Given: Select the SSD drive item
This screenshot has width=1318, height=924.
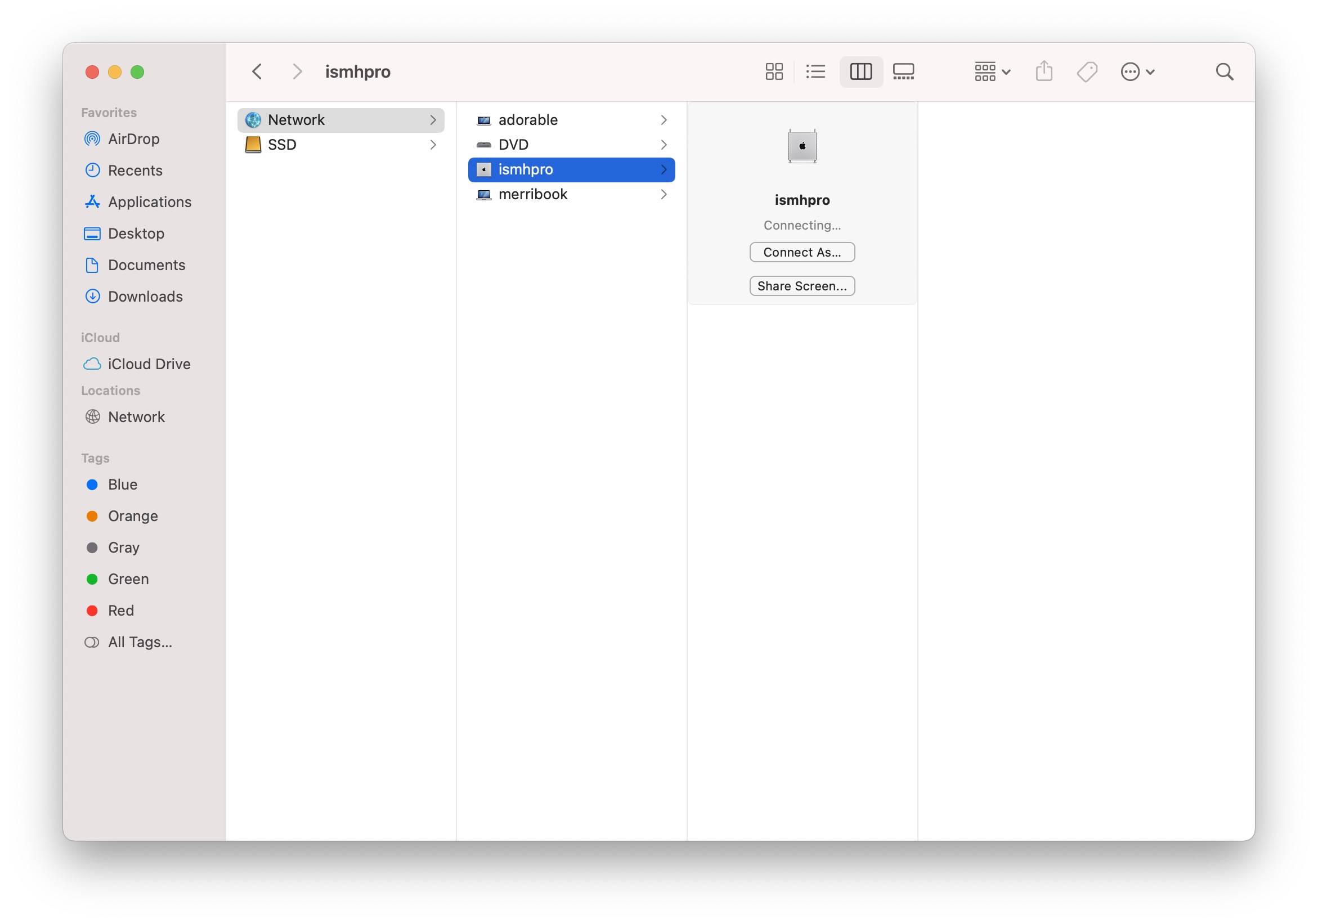Looking at the screenshot, I should [282, 145].
